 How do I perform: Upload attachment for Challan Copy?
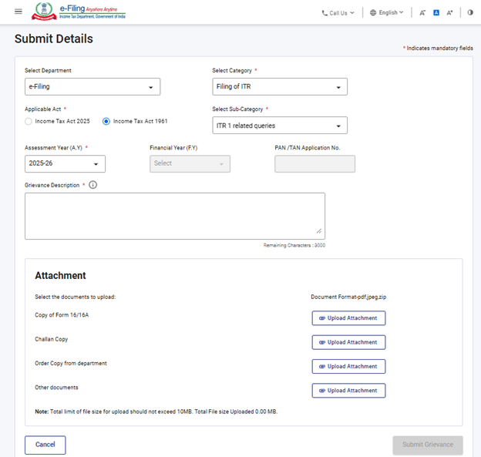(348, 342)
